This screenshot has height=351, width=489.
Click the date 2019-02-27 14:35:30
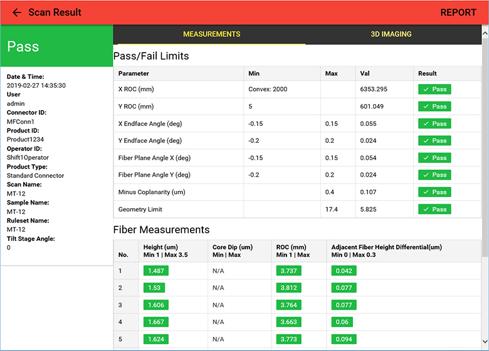click(x=36, y=86)
